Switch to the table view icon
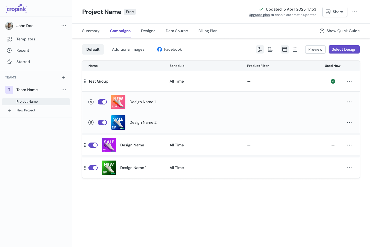370x247 pixels. [x=285, y=49]
